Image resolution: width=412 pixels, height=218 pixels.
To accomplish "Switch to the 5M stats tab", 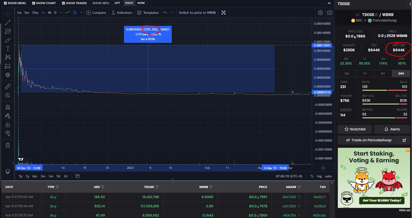I will coord(346,73).
